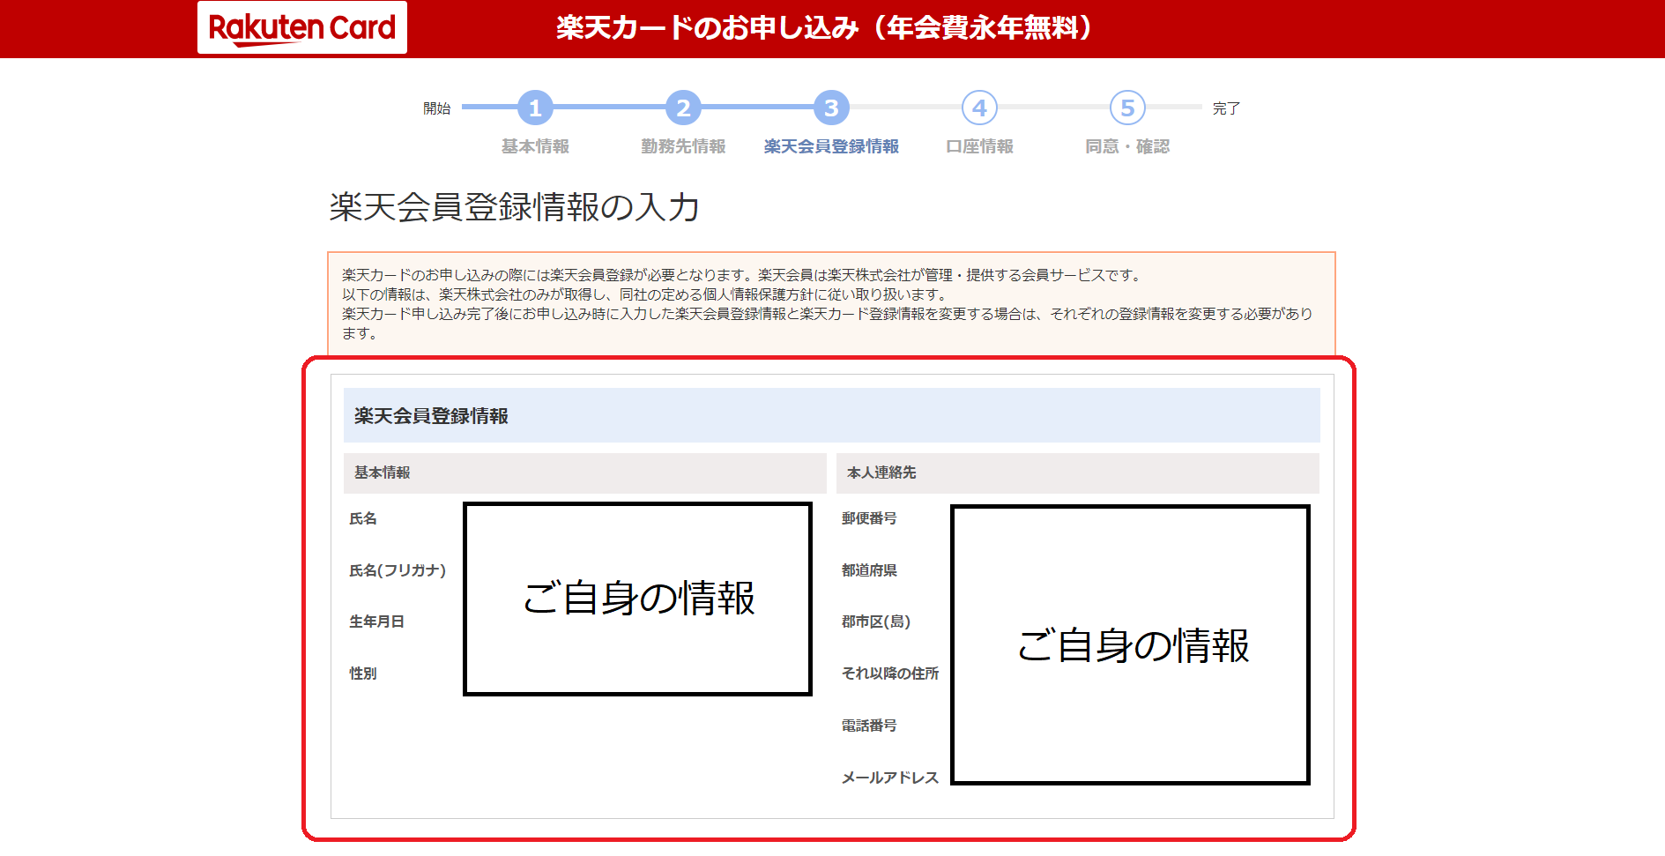1665x856 pixels.
Task: Click the 本人連絡先 column header
Action: [x=1078, y=473]
